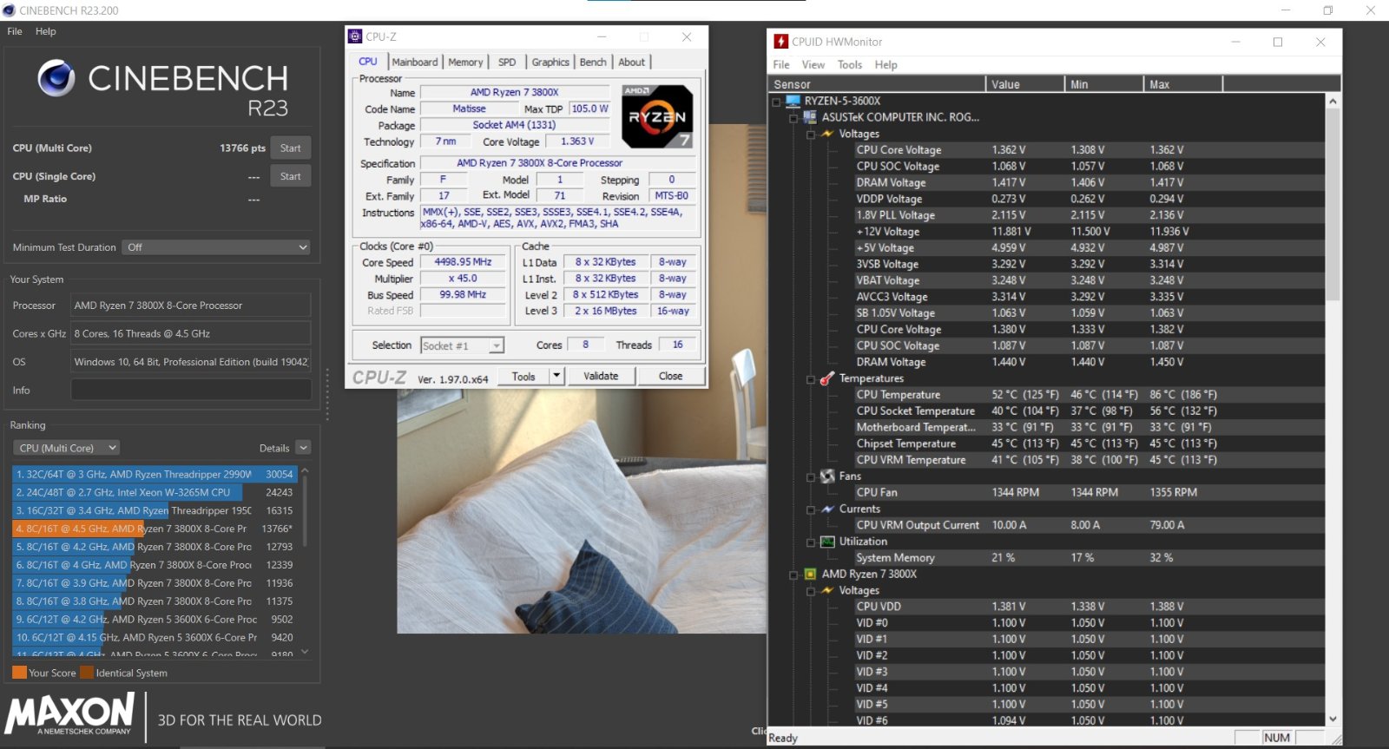This screenshot has height=749, width=1389.
Task: Select the highlighted 13766 score ranking row
Action: [x=155, y=529]
